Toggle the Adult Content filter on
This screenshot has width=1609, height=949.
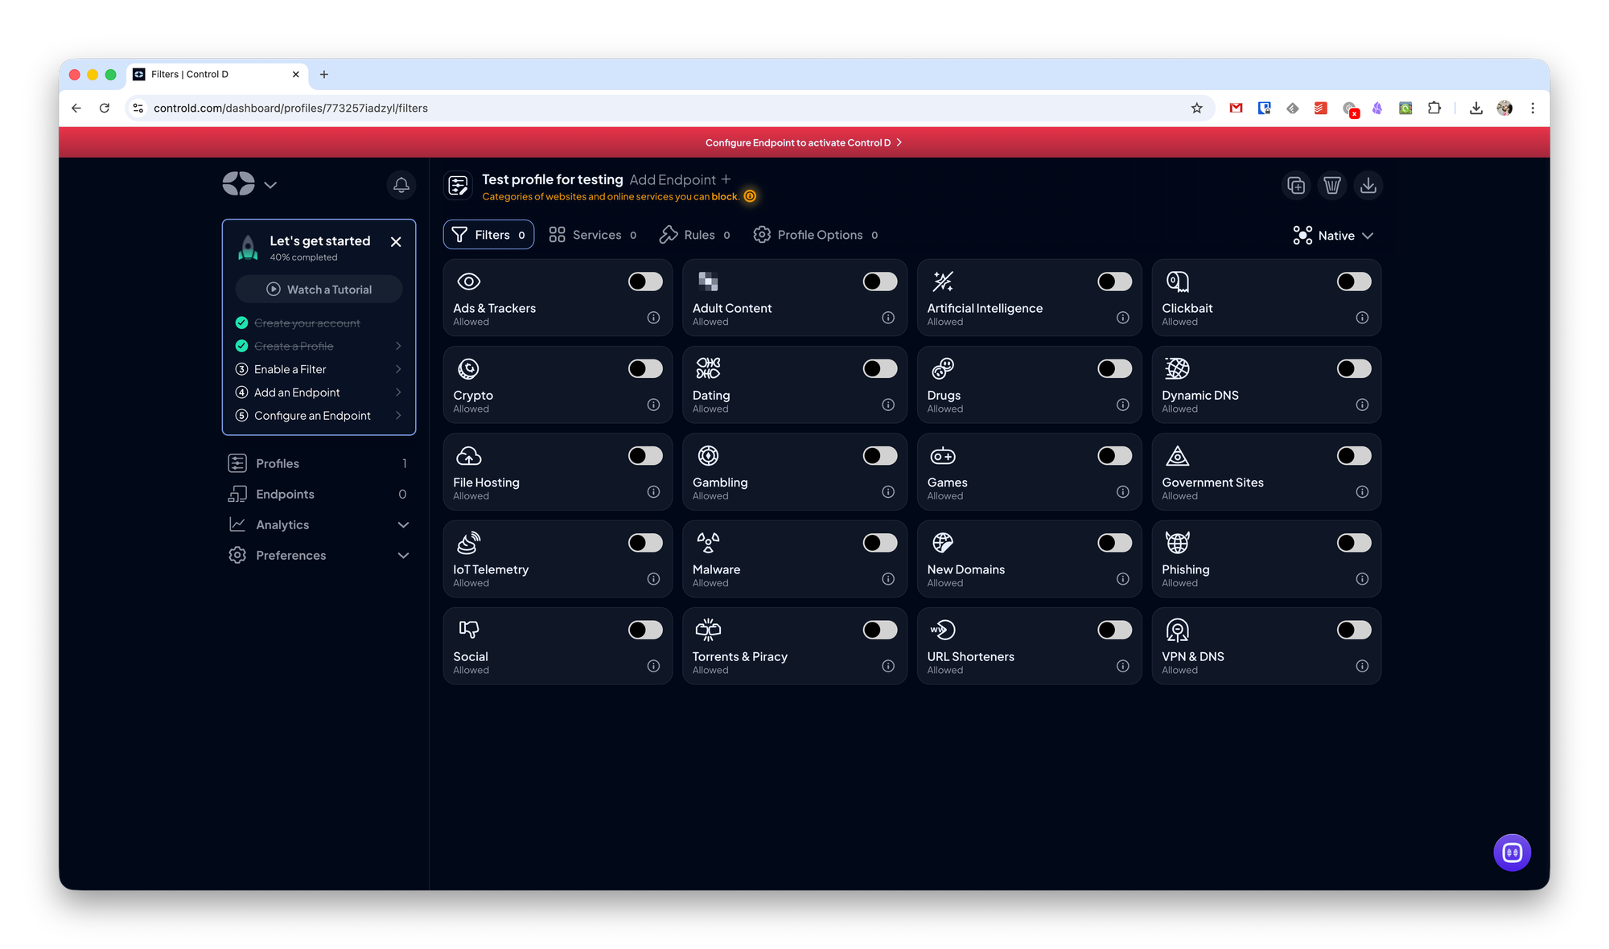[879, 281]
